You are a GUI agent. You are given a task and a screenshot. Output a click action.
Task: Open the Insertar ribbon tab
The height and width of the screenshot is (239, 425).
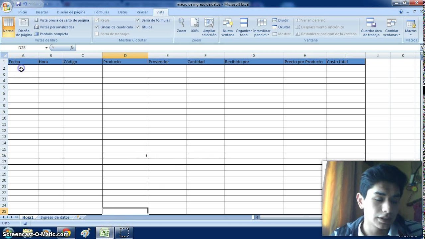[42, 12]
